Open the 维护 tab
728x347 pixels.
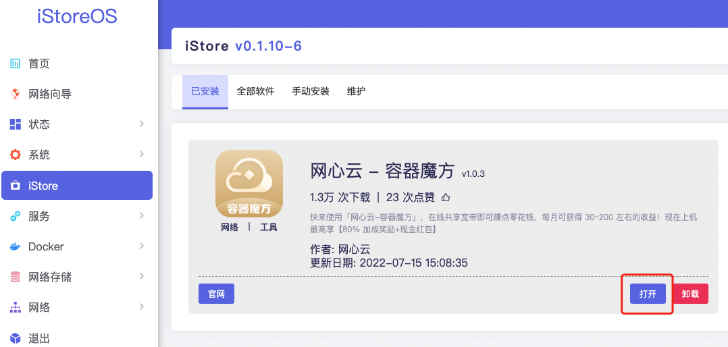click(356, 91)
